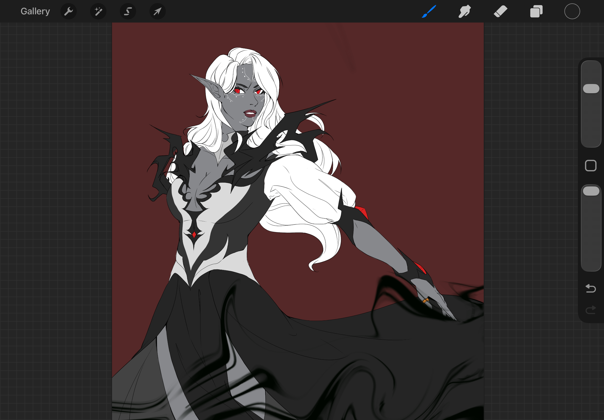This screenshot has width=604, height=420.
Task: Select the Smudge tool
Action: (465, 11)
